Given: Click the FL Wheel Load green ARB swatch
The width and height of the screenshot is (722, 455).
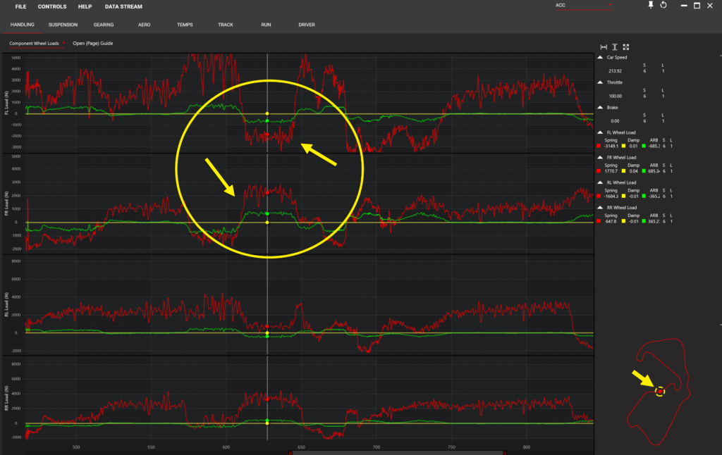Looking at the screenshot, I should tap(644, 147).
